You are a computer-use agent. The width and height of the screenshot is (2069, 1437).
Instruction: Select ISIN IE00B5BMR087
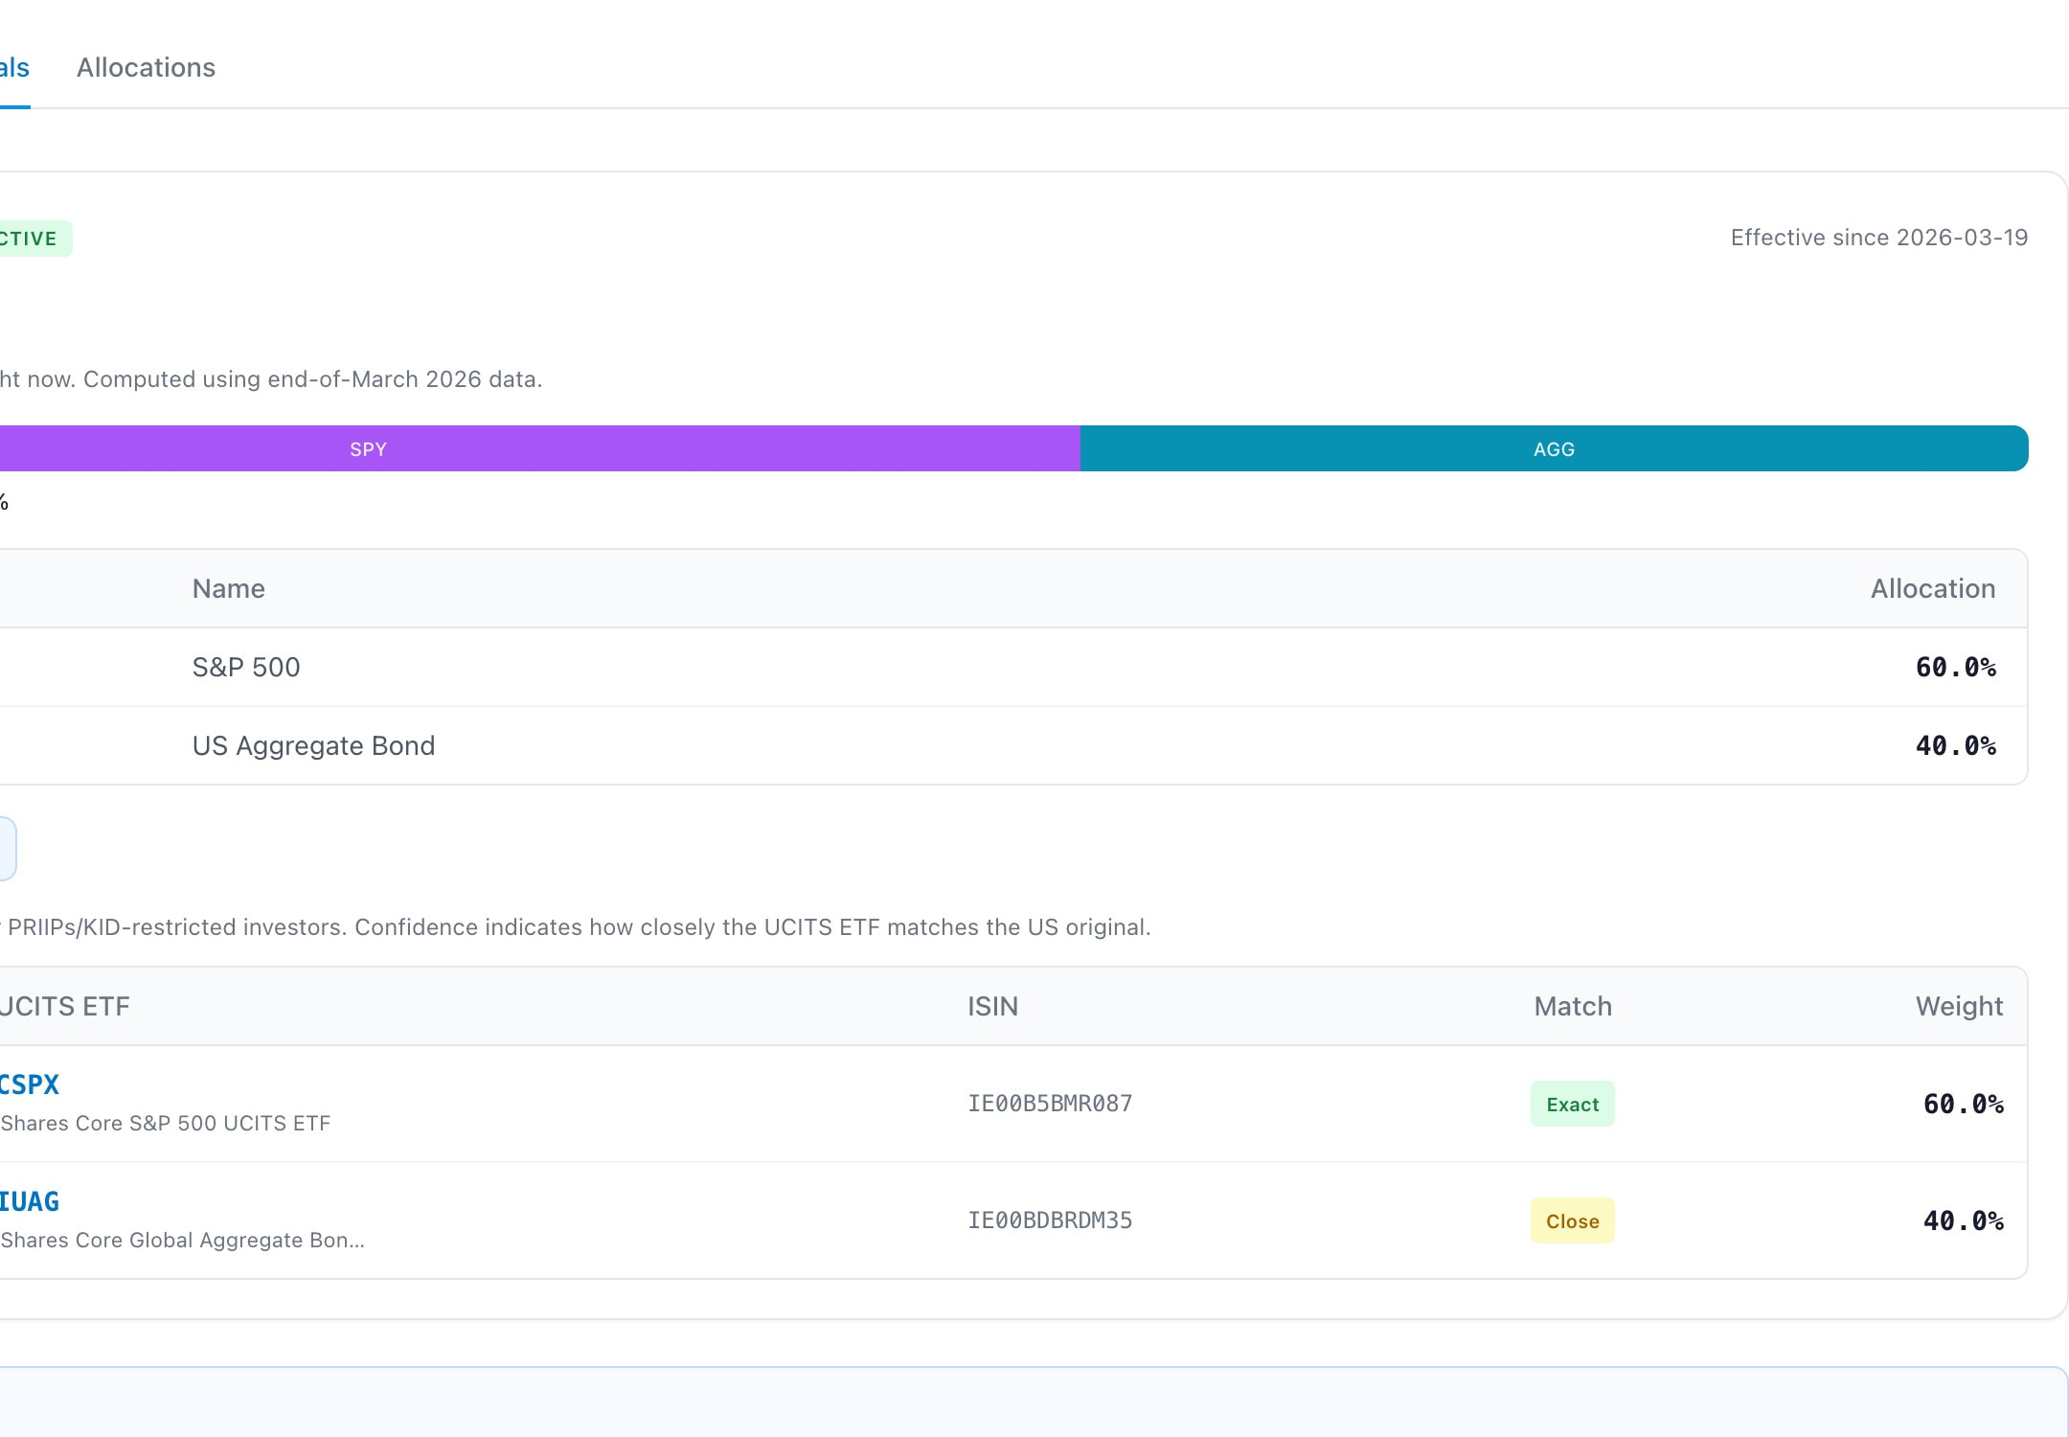[1050, 1104]
